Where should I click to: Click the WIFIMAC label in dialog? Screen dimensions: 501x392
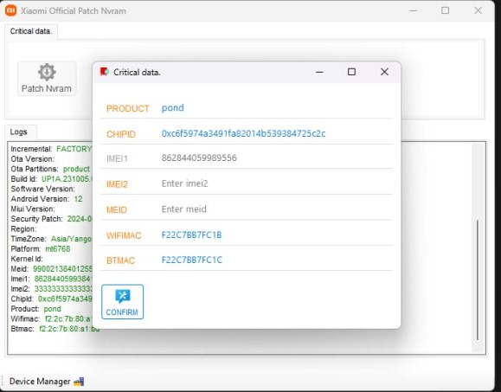pyautogui.click(x=124, y=235)
